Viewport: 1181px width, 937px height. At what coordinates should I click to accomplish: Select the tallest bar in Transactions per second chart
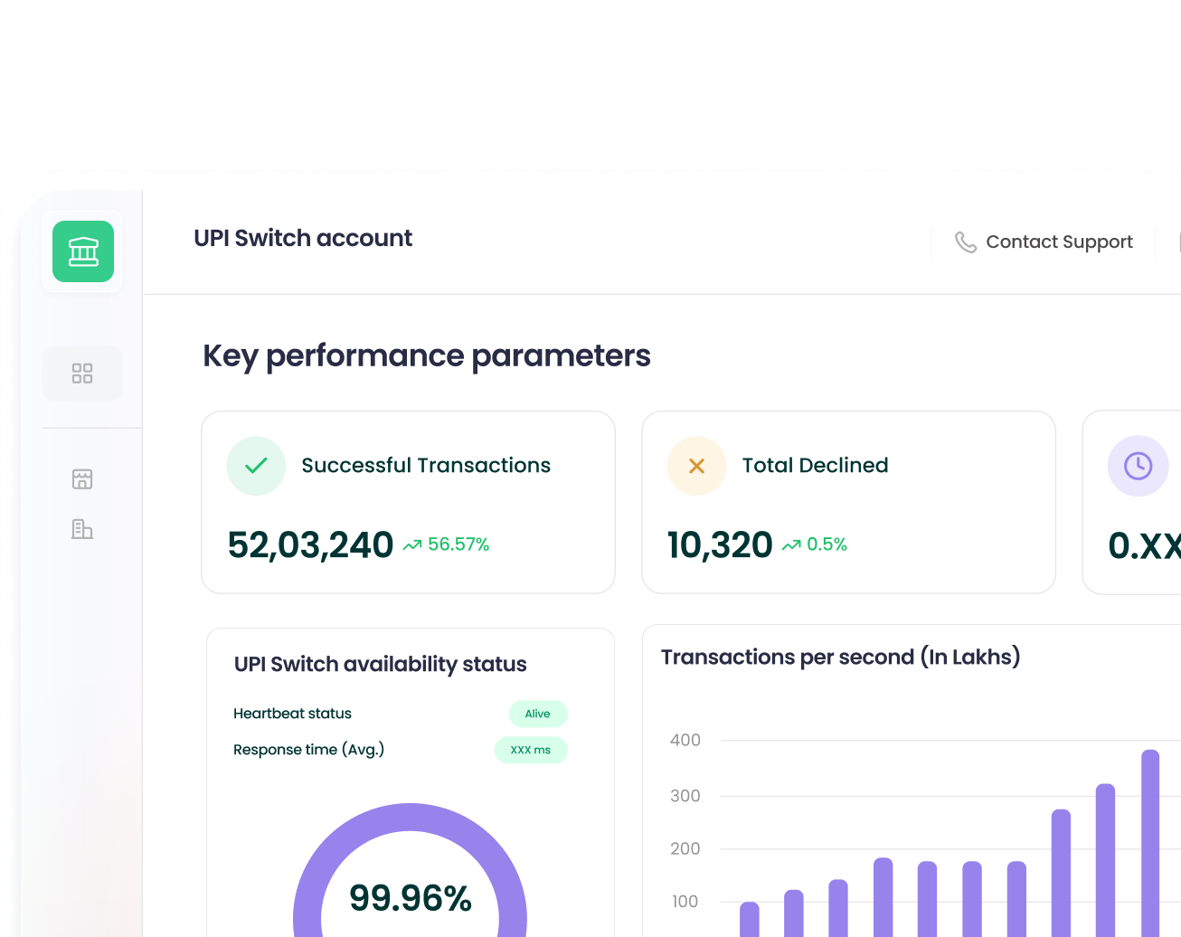click(x=1150, y=841)
